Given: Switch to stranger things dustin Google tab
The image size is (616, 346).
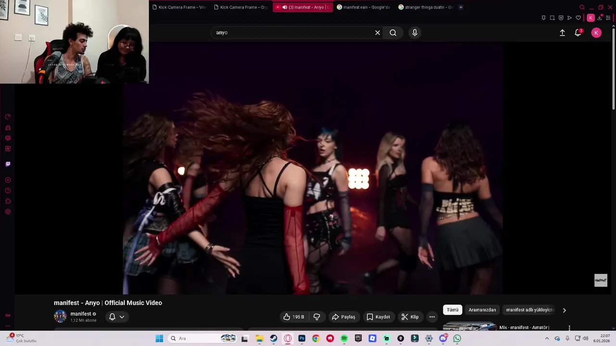Looking at the screenshot, I should click(x=425, y=7).
